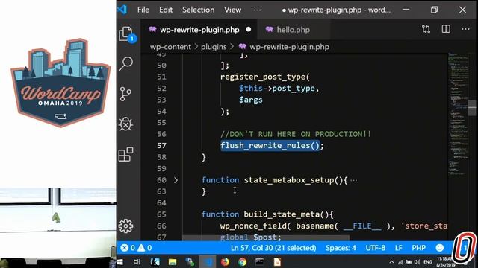Open the File menu

click(x=143, y=10)
